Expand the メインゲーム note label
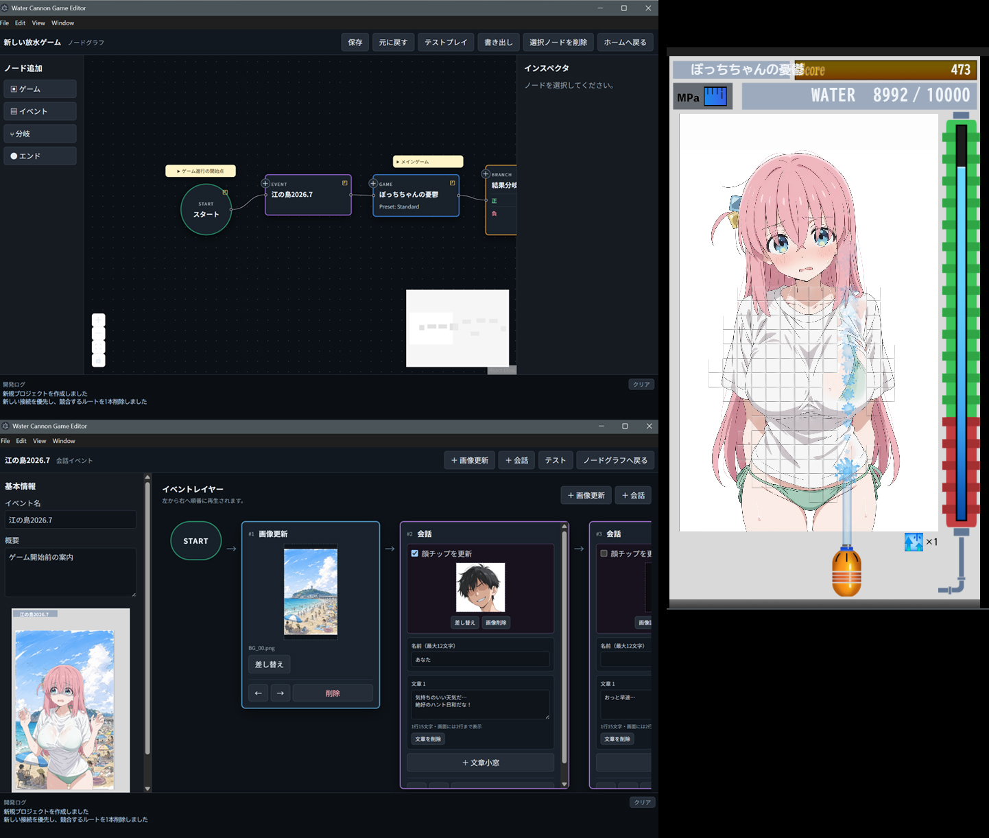The image size is (989, 838). click(428, 162)
